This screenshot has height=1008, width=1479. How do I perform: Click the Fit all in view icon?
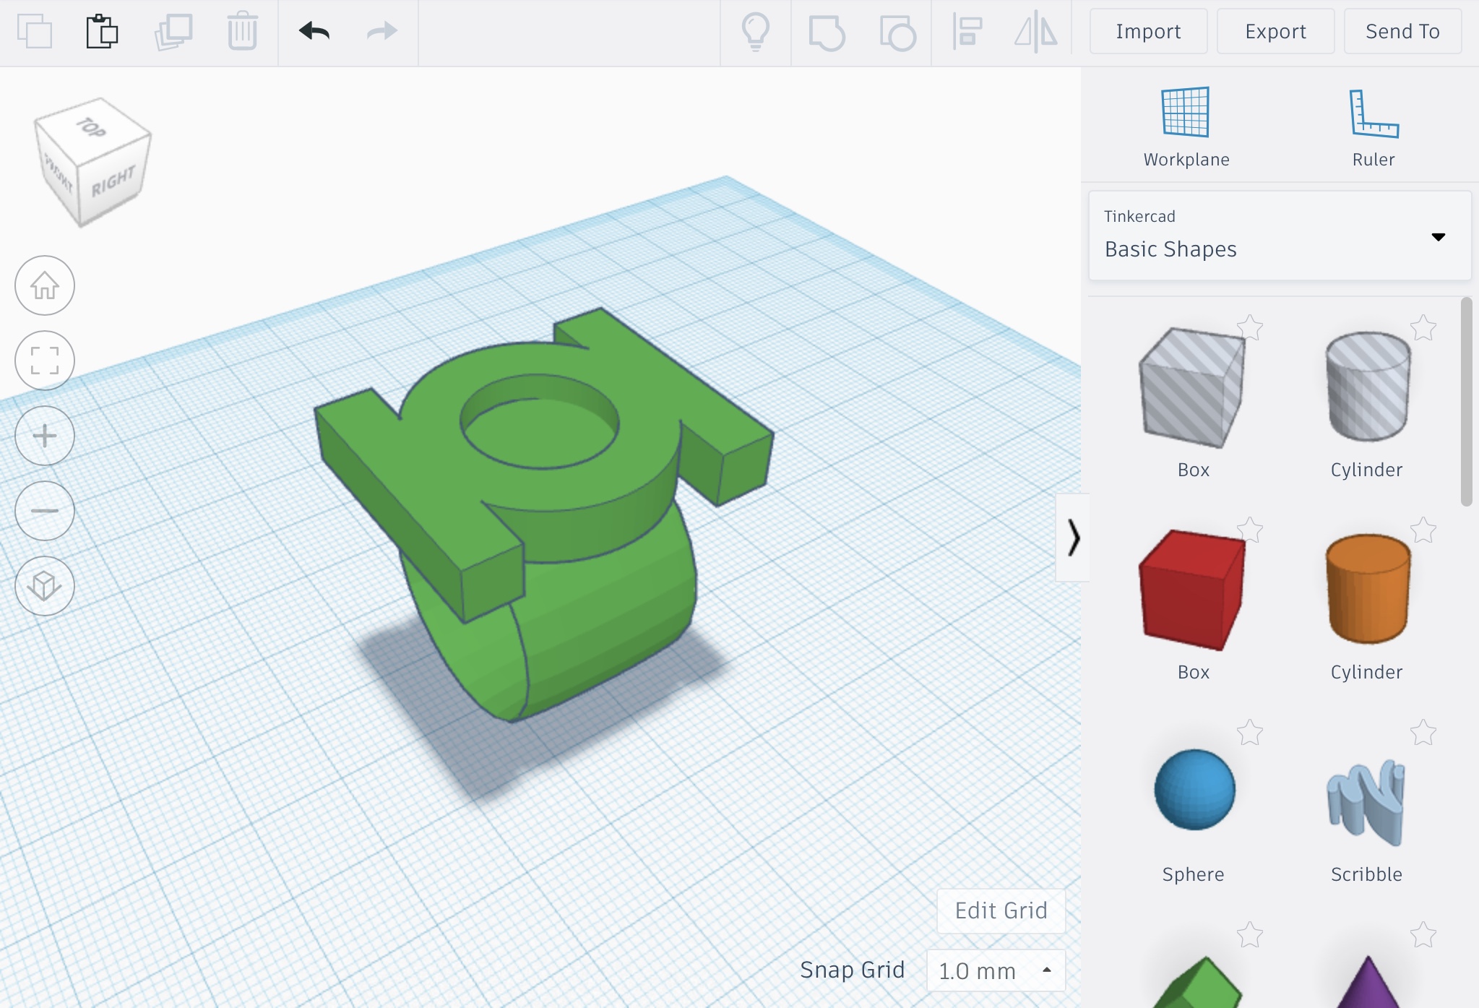45,361
